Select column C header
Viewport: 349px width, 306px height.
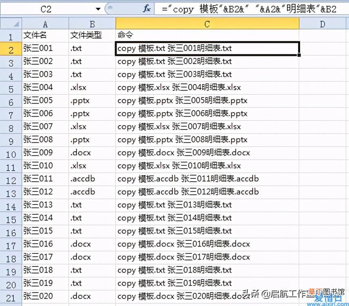(x=207, y=24)
